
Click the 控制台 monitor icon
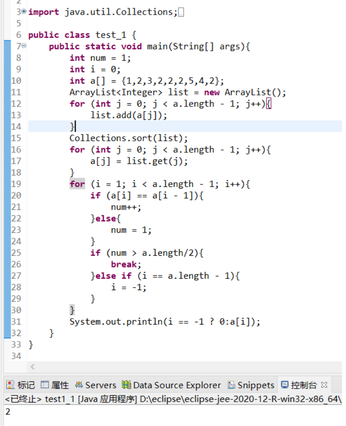coord(284,385)
